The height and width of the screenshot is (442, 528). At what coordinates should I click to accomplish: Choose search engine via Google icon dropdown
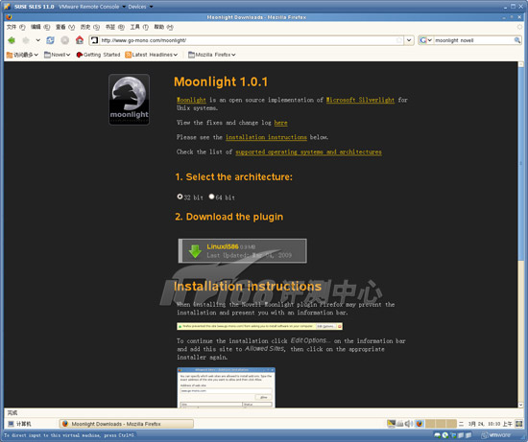tap(425, 40)
